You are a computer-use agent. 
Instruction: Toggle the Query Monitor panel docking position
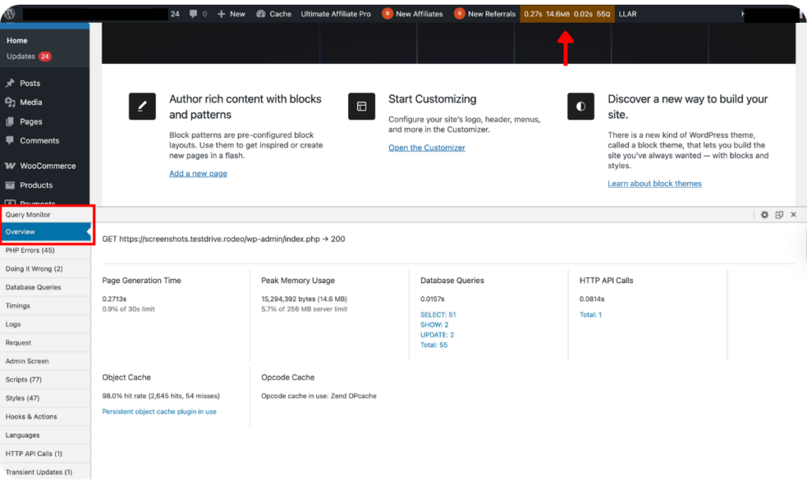(x=779, y=214)
